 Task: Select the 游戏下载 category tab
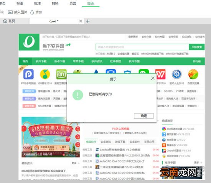click(x=120, y=142)
